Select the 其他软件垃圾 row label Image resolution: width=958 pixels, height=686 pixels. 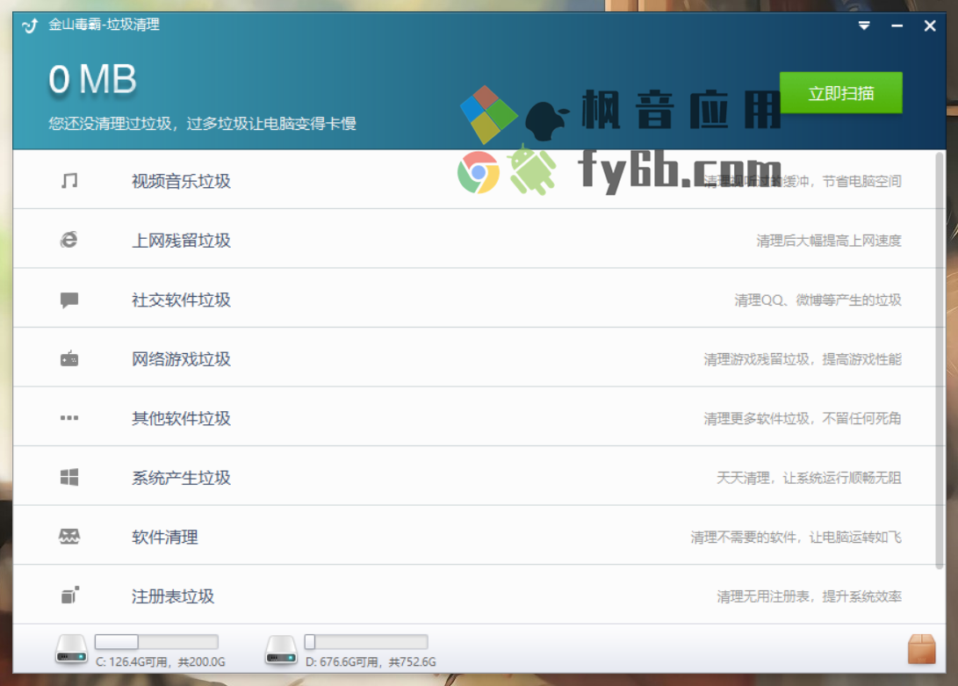point(181,418)
